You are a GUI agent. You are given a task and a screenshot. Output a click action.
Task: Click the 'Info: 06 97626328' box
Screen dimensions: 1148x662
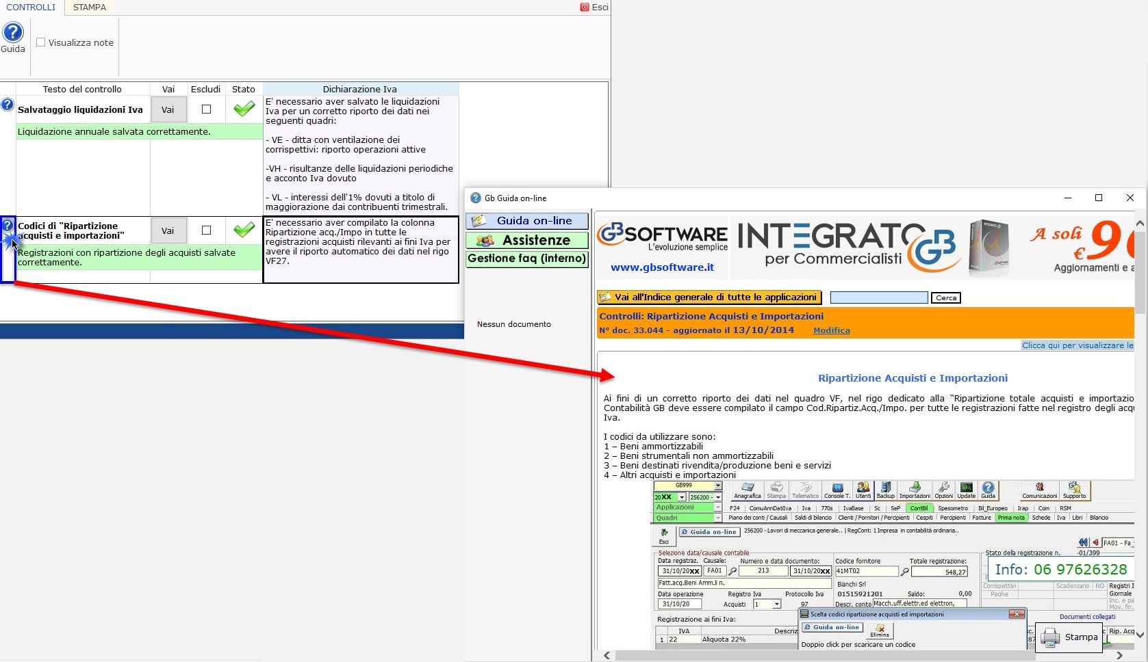click(1060, 570)
